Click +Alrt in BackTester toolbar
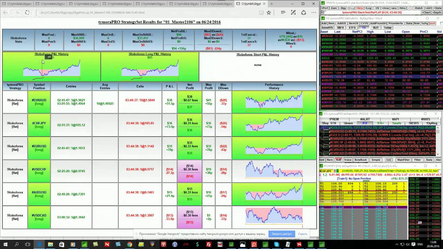Screen dimensions: 443x249 pyautogui.click(x=428, y=8)
